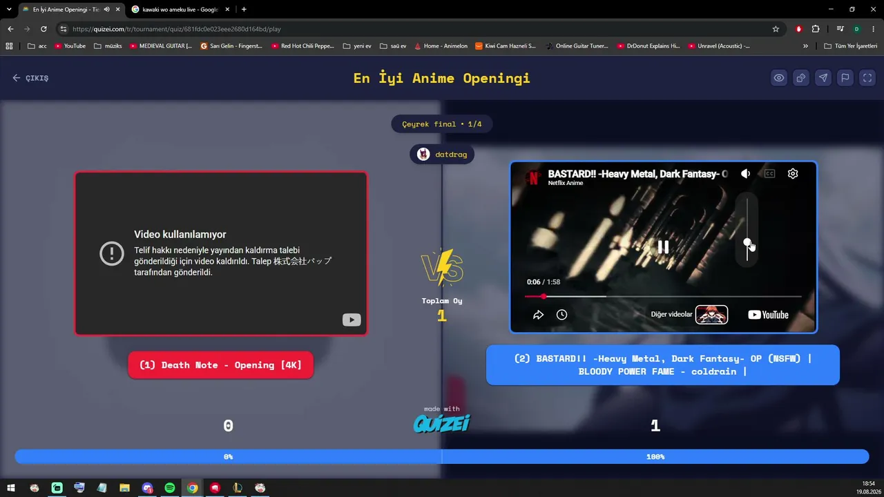The height and width of the screenshot is (497, 884).
Task: Adjust the vertical volume slider handle
Action: point(747,242)
